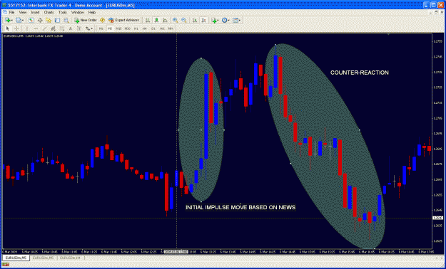Click the current price tag on price scale
446x269 pixels.
pyautogui.click(x=437, y=218)
